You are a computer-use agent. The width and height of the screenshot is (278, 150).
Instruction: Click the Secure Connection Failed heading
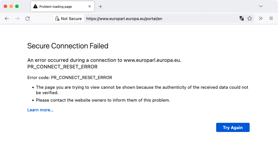coord(68,46)
